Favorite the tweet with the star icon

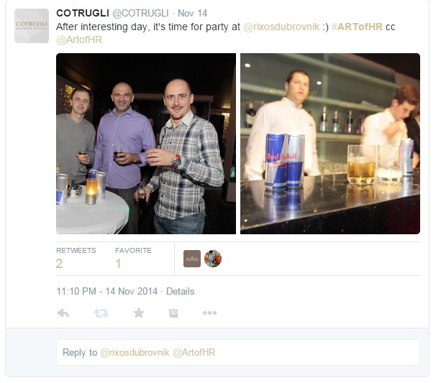coord(138,313)
